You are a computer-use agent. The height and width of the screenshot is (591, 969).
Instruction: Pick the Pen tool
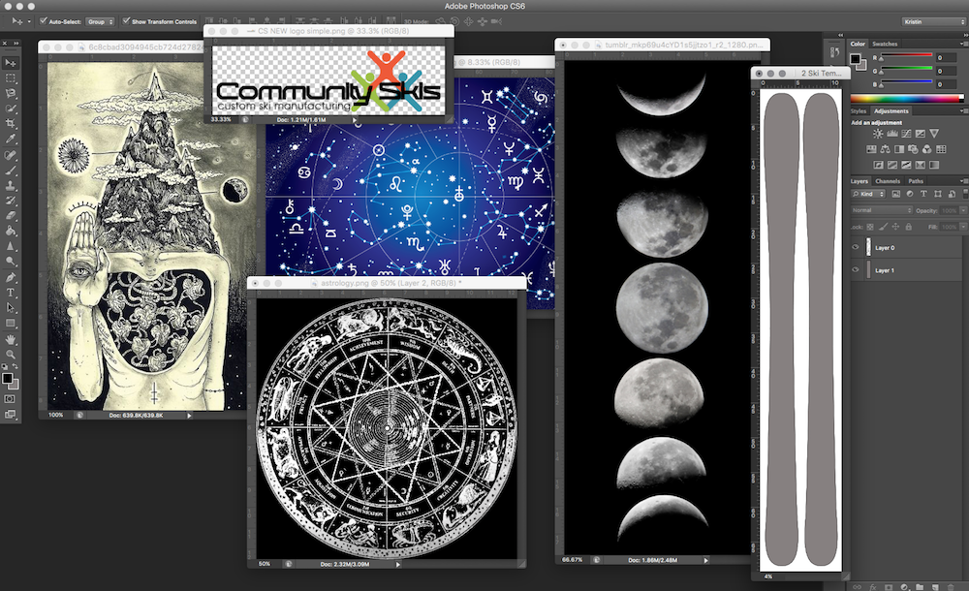pos(11,277)
